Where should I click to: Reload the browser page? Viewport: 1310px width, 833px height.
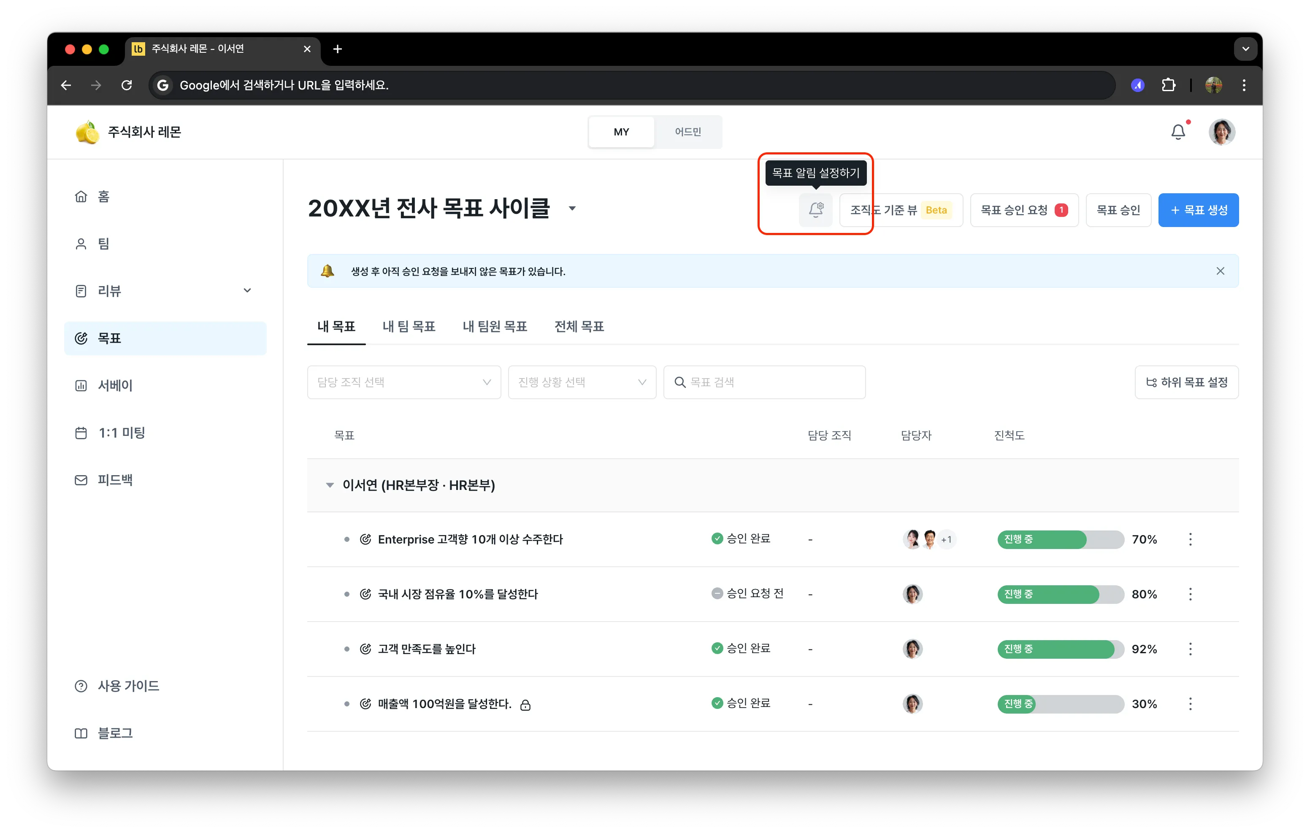coord(126,85)
